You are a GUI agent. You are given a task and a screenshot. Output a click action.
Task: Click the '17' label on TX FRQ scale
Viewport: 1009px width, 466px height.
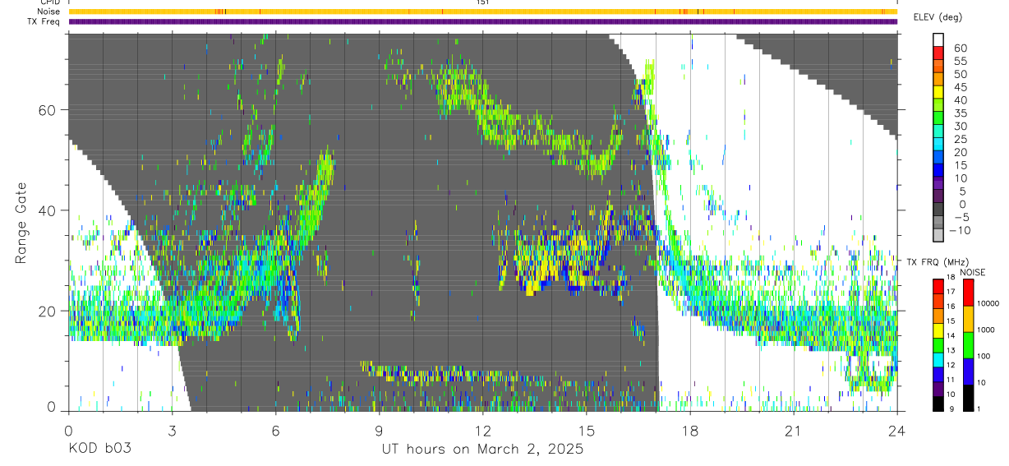(951, 292)
